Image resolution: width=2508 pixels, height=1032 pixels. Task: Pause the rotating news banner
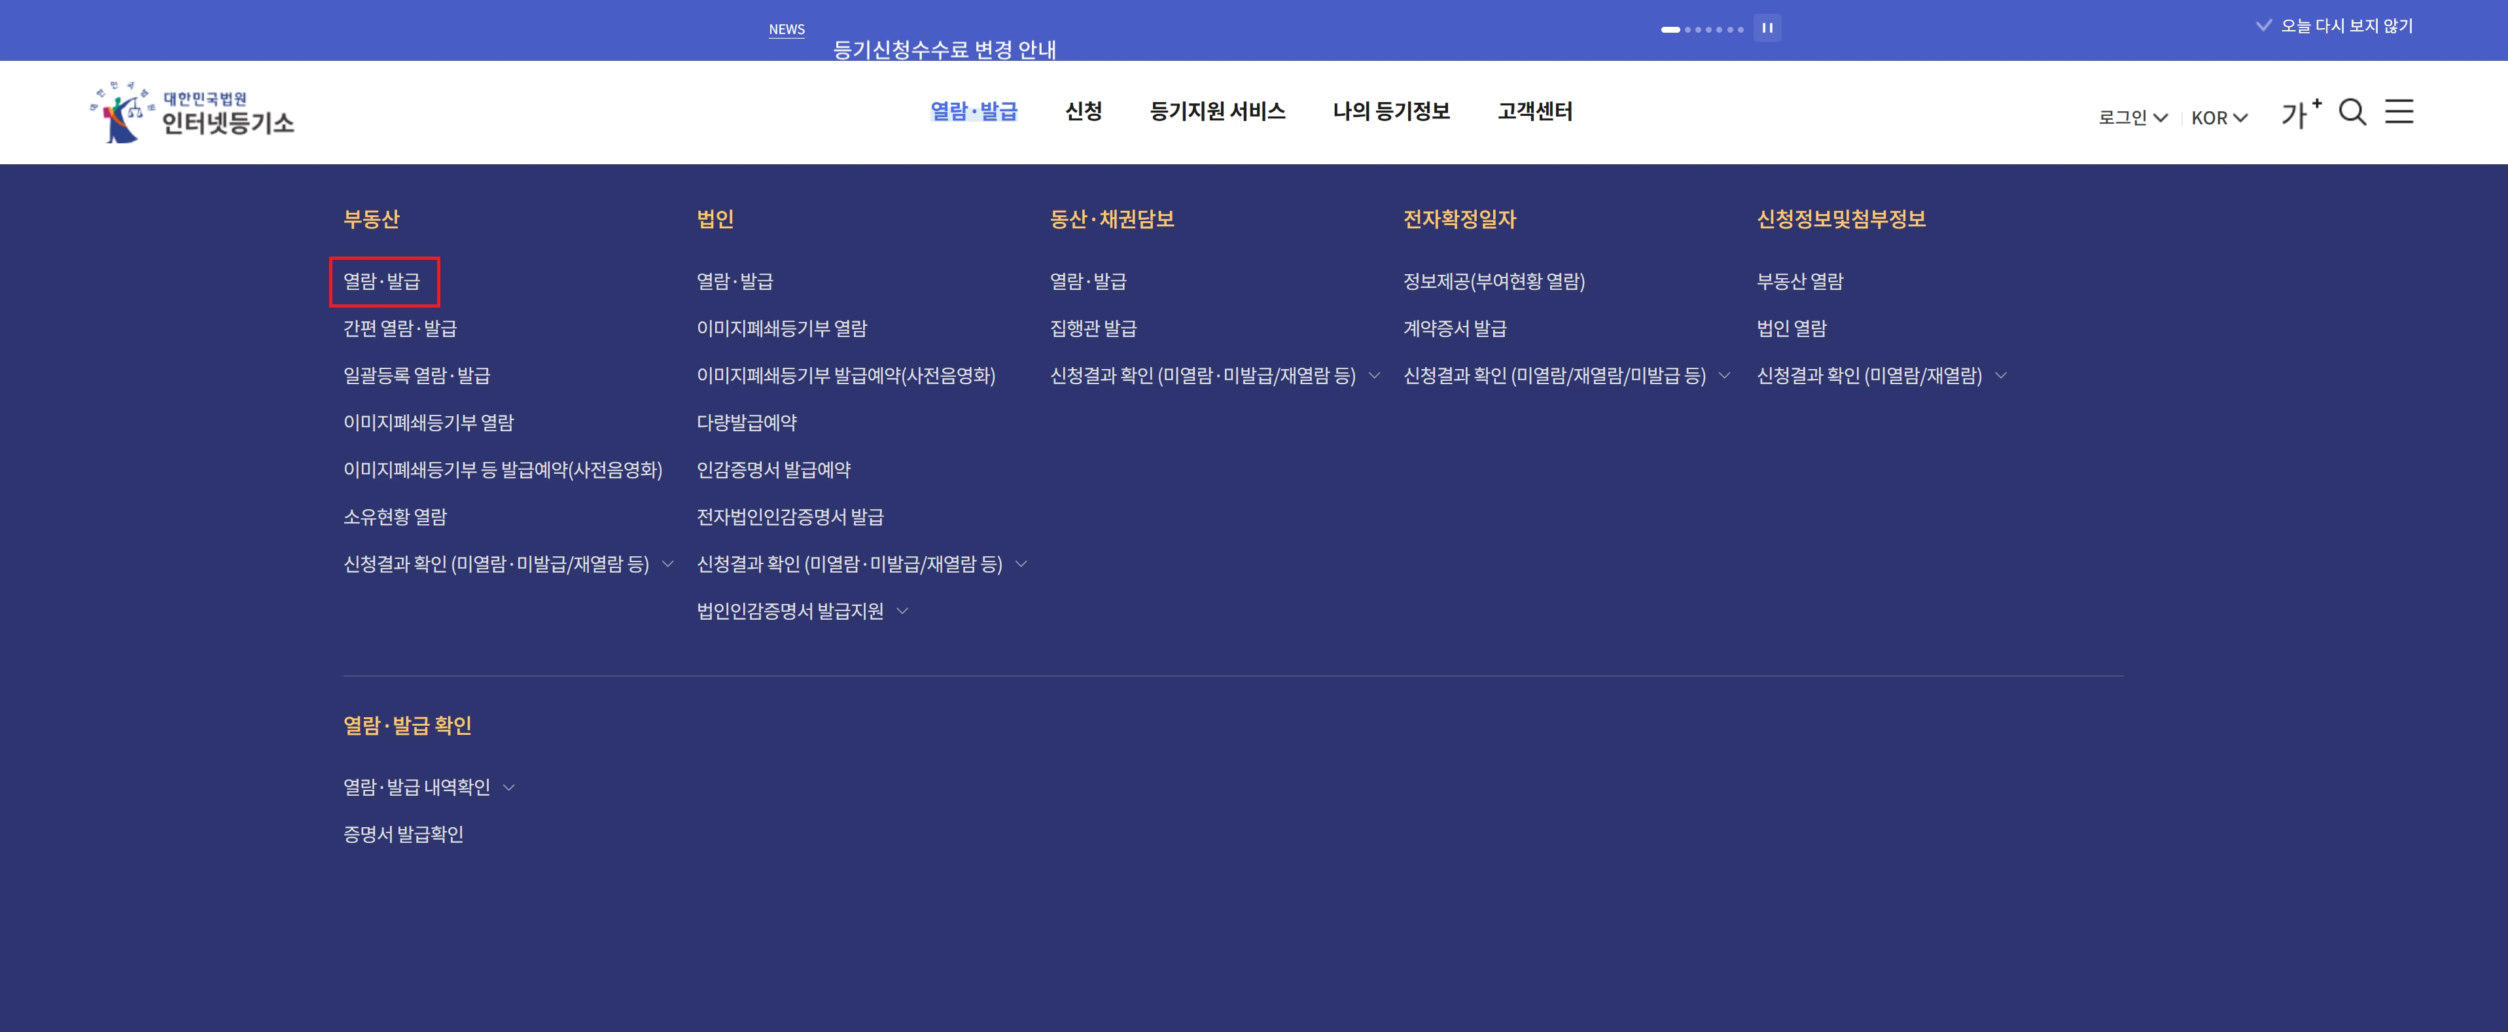1767,27
